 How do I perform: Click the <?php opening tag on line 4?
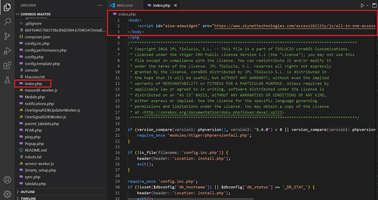click(134, 37)
